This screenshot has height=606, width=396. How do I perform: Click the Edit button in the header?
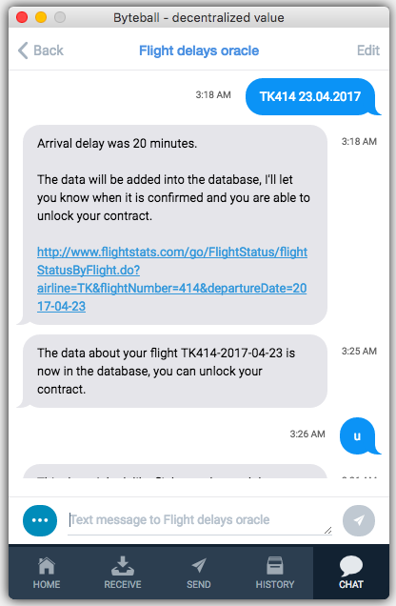368,50
